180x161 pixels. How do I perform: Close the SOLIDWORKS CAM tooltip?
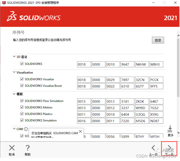click(x=81, y=131)
